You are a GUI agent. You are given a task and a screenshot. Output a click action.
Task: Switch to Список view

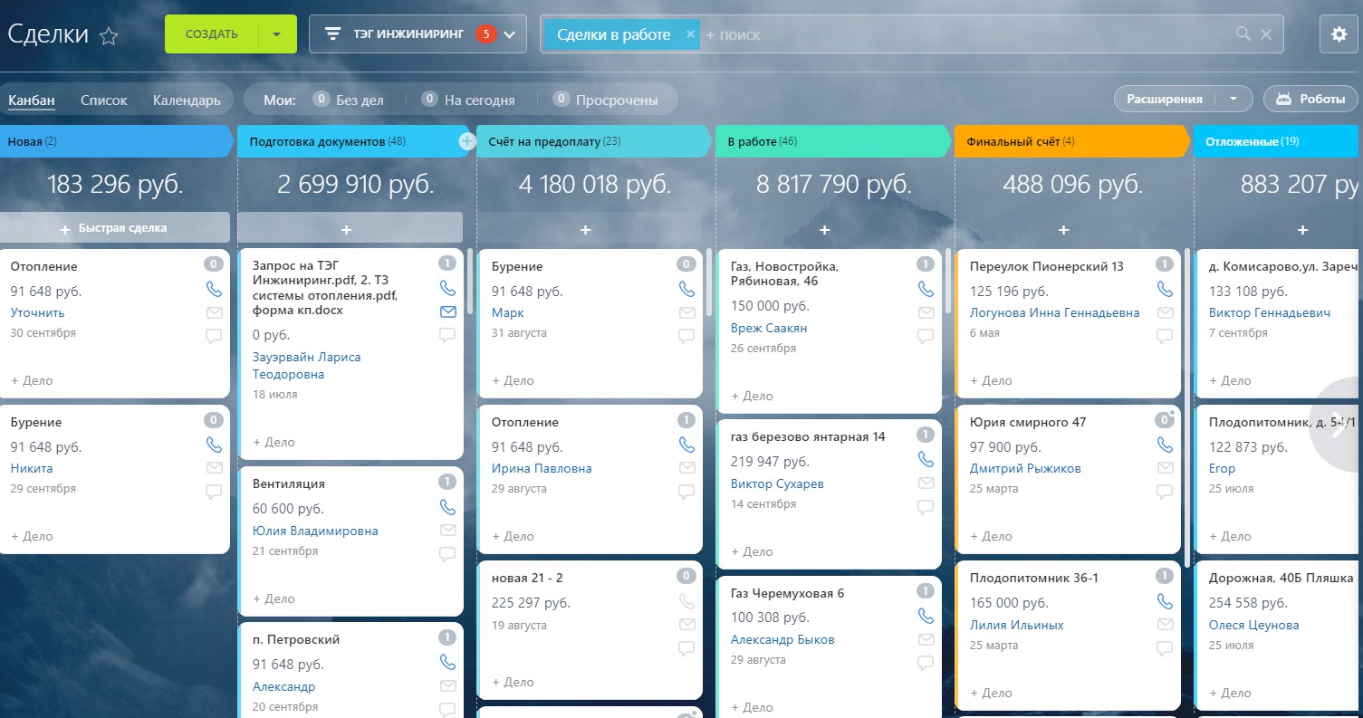(104, 101)
